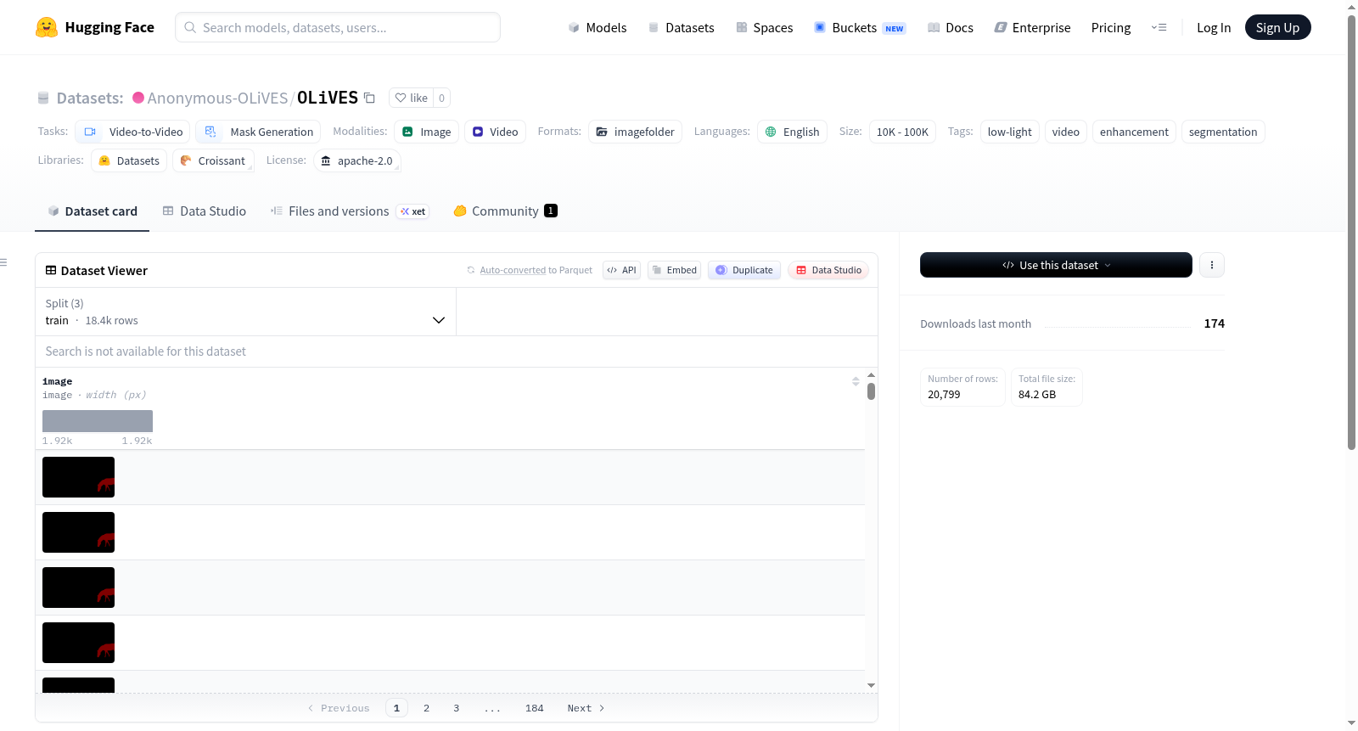Open the left sidebar hamburger icon
This screenshot has width=1358, height=731.
(x=3, y=262)
